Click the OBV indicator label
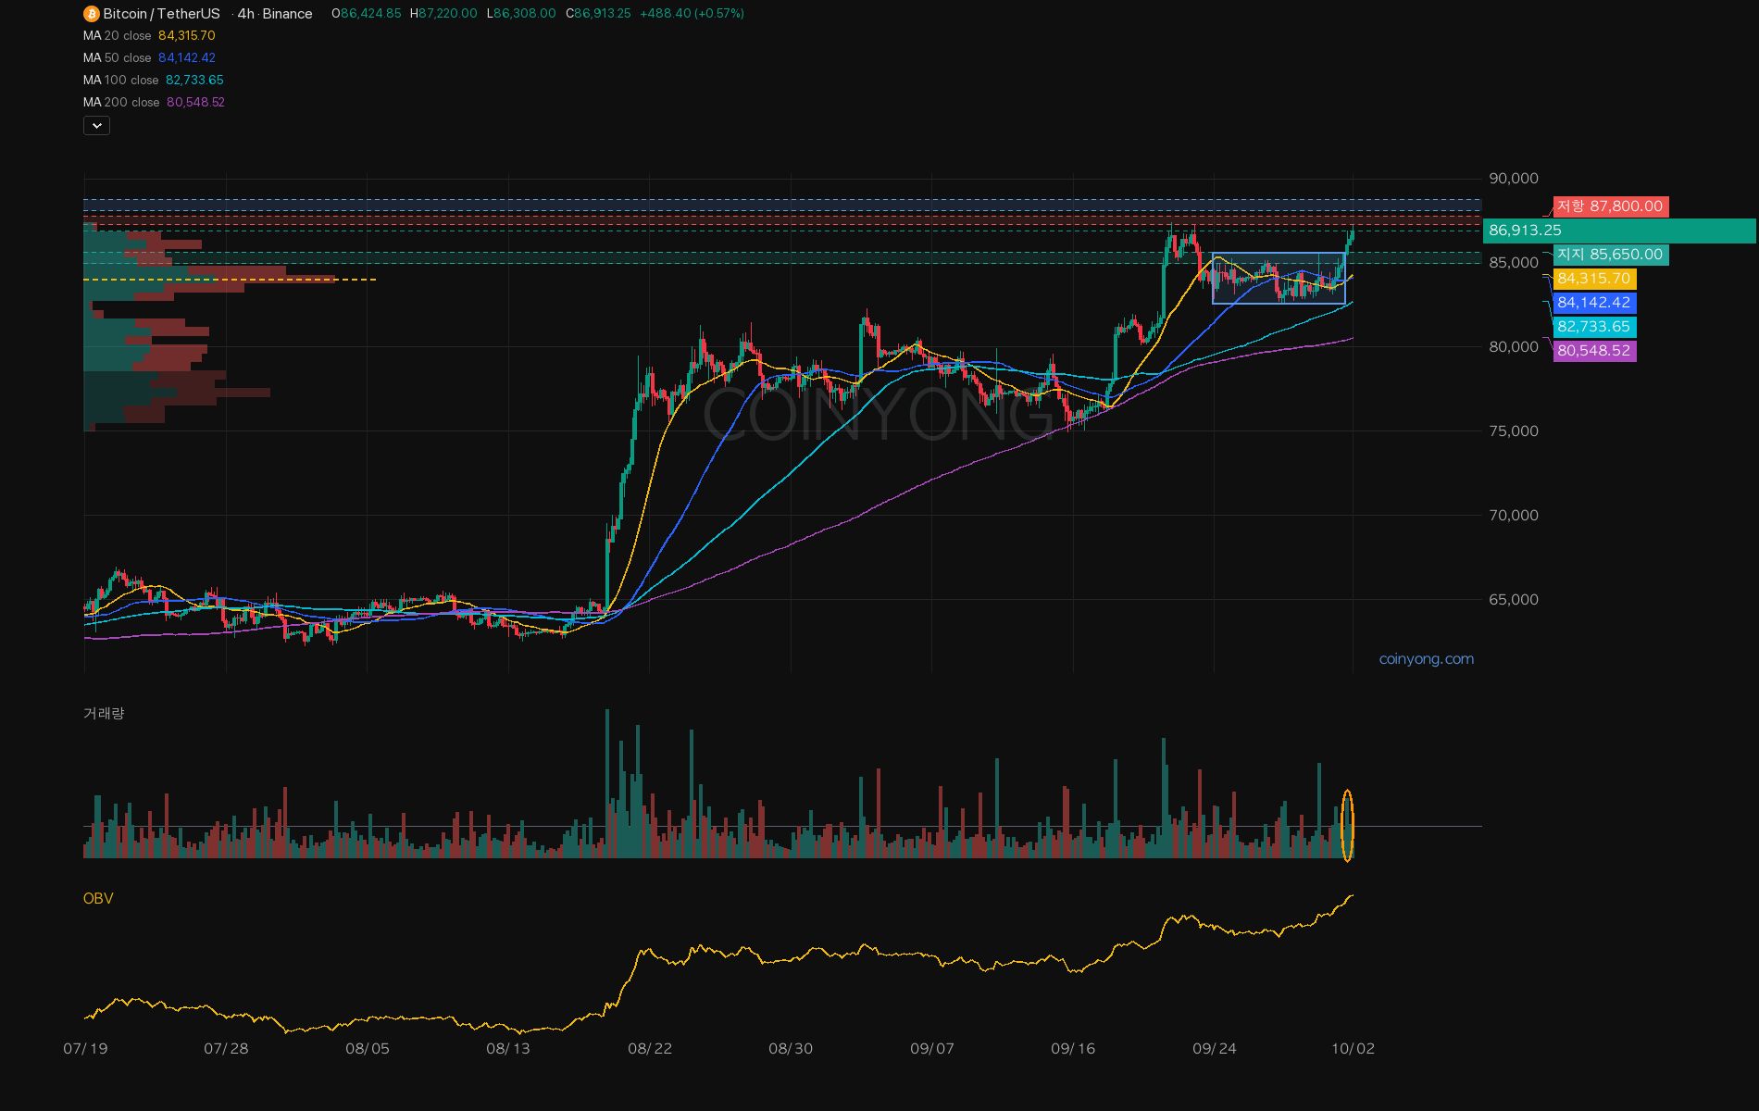 [98, 899]
